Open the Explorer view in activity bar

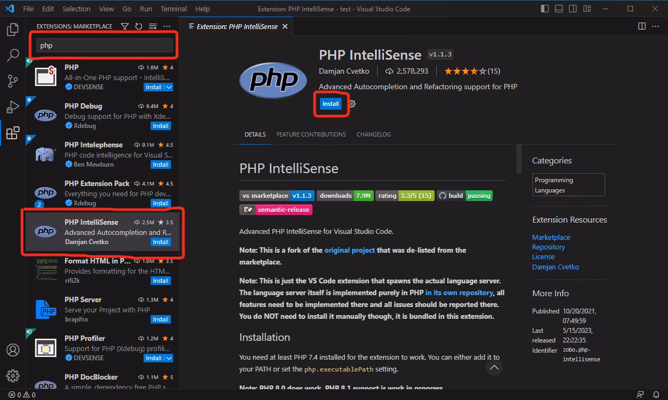click(x=13, y=30)
